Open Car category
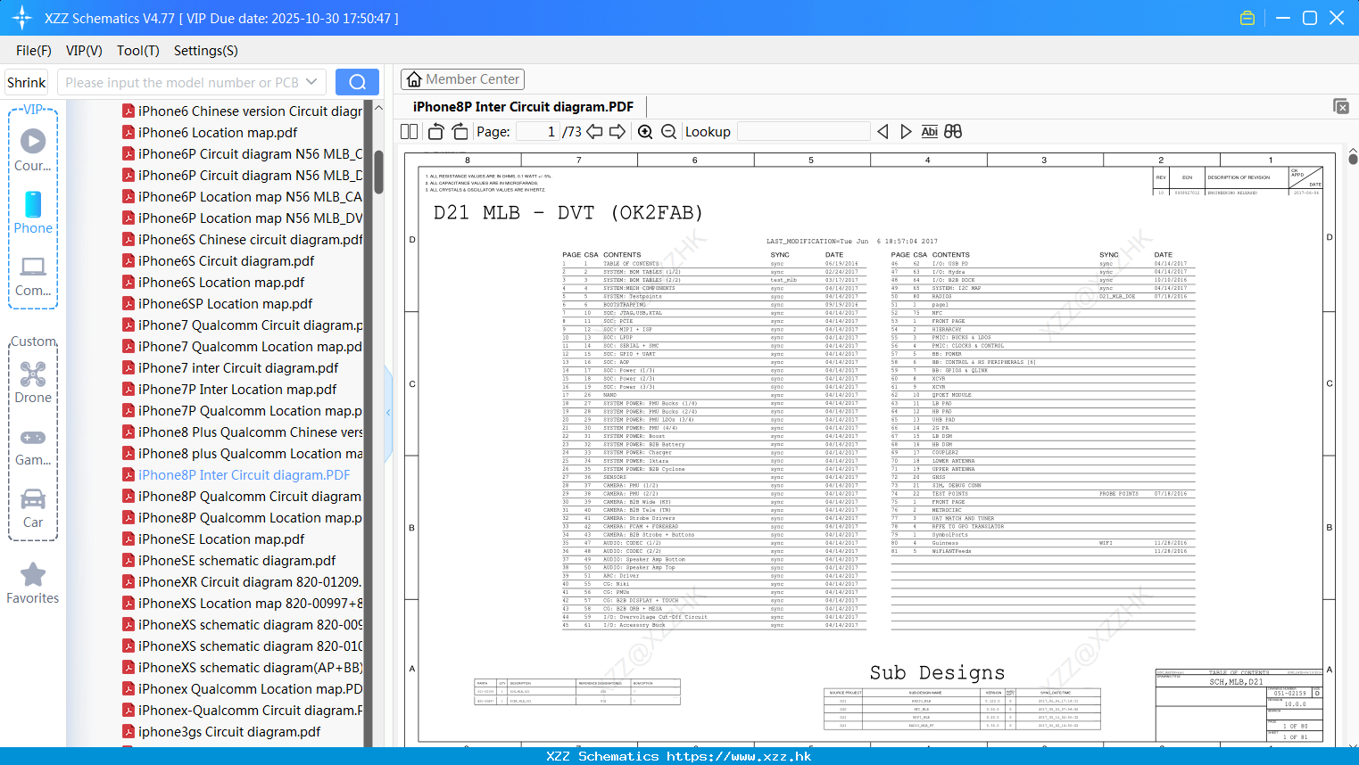This screenshot has height=765, width=1359. tap(33, 507)
